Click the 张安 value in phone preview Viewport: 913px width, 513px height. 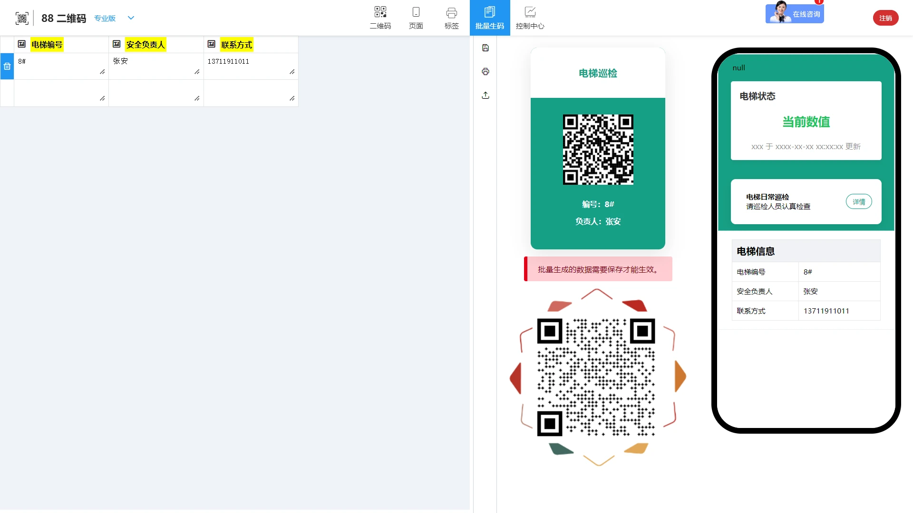tap(810, 291)
